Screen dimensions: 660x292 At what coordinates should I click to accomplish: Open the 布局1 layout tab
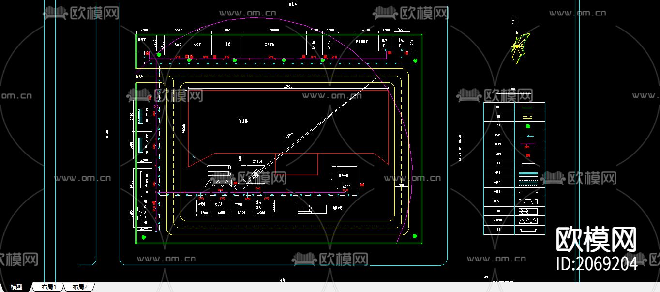tap(49, 287)
